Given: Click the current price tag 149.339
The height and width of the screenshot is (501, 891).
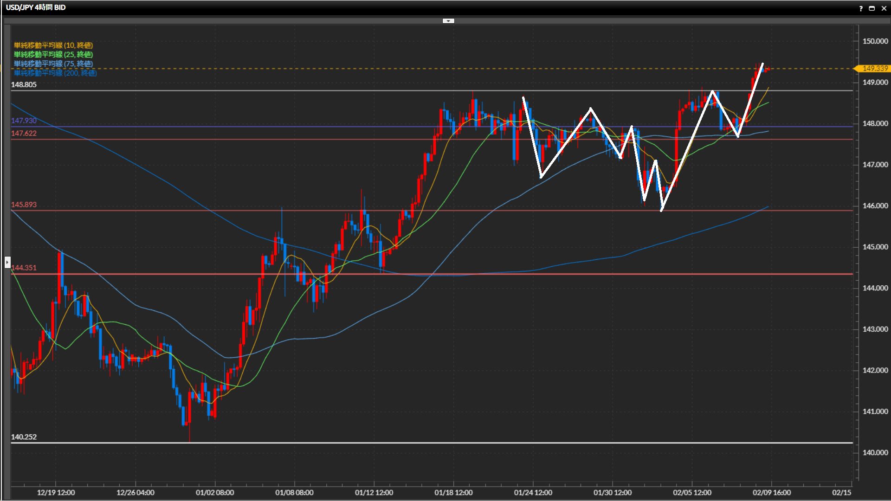Looking at the screenshot, I should (x=874, y=69).
